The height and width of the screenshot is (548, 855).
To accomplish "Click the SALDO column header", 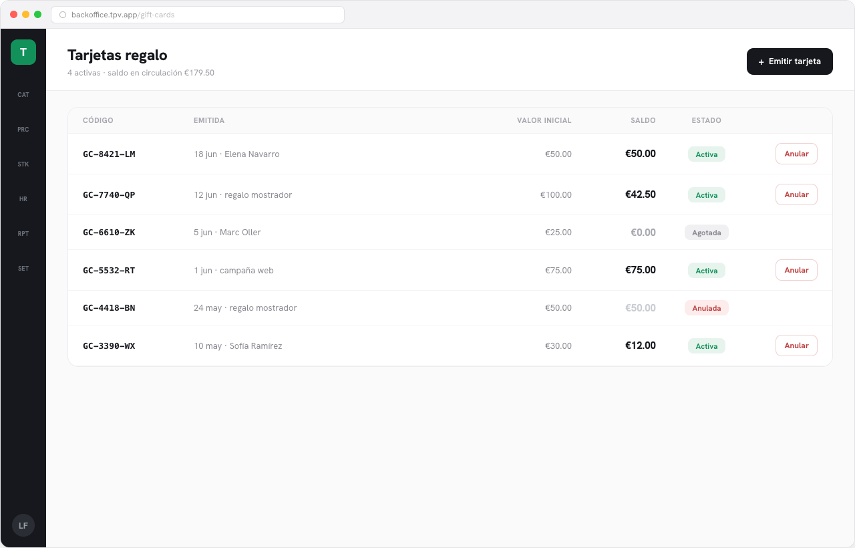I will point(643,121).
